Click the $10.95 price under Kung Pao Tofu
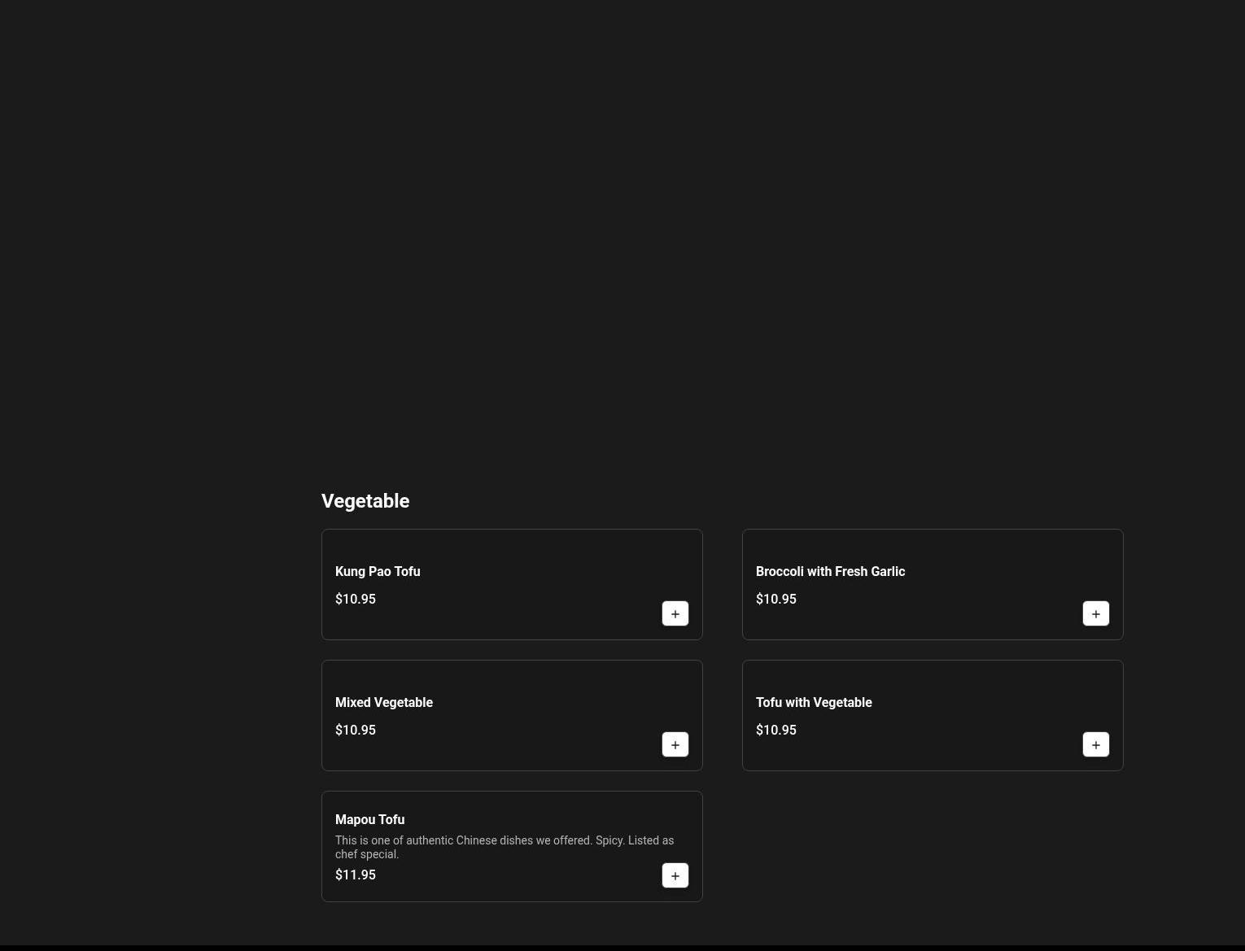This screenshot has height=951, width=1245. point(356,599)
